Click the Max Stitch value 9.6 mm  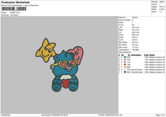point(135,42)
